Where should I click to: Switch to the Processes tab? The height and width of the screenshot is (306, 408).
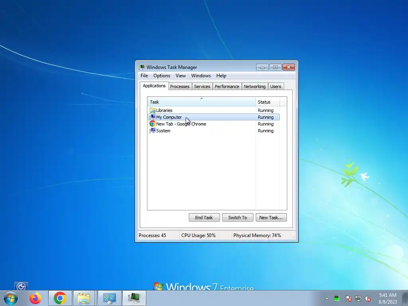180,86
